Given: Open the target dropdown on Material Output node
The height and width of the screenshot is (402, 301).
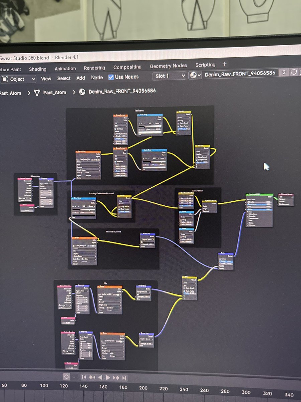Looking at the screenshot, I should pyautogui.click(x=286, y=198).
